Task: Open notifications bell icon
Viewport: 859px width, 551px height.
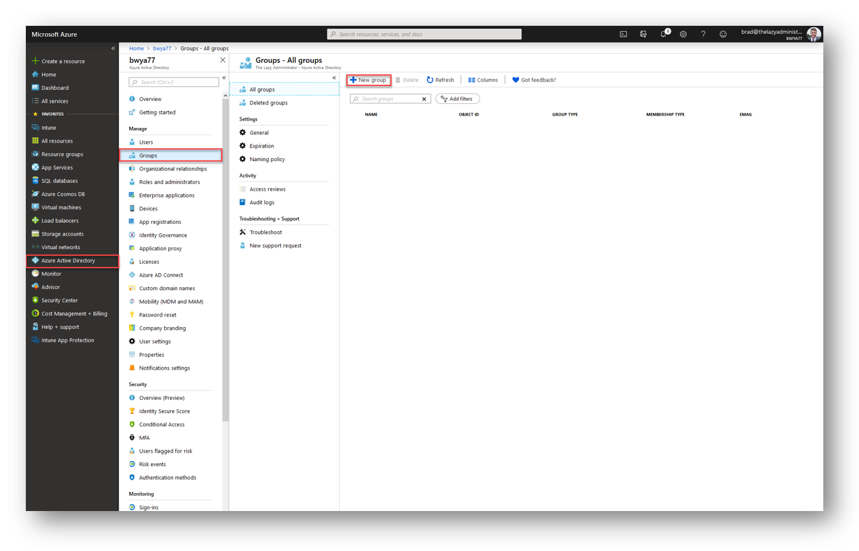Action: click(x=663, y=34)
